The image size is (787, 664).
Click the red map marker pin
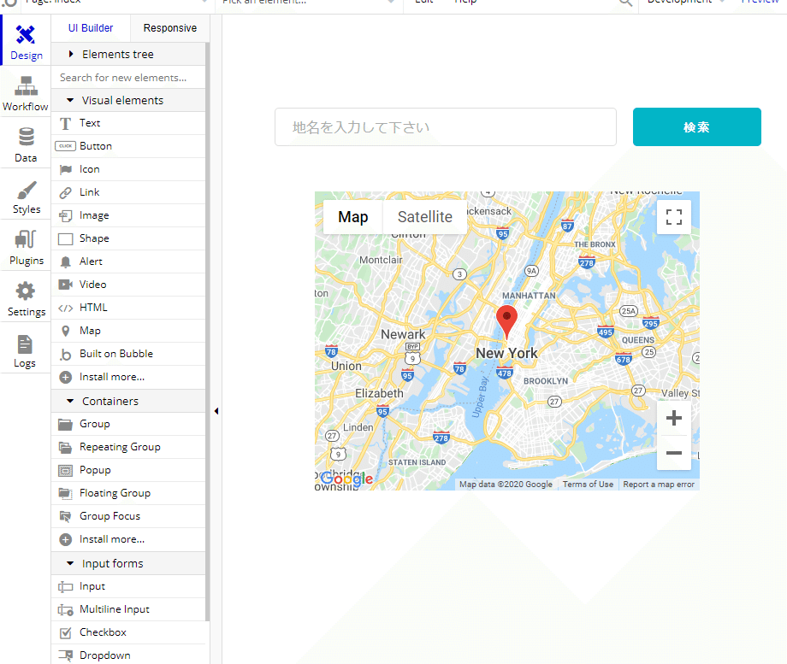click(507, 322)
